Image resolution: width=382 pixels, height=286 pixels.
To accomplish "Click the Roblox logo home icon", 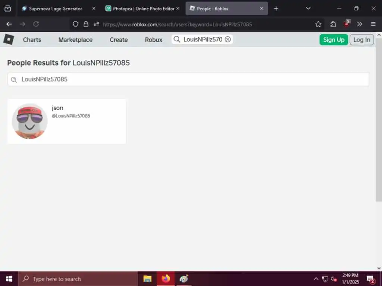I will tap(9, 39).
